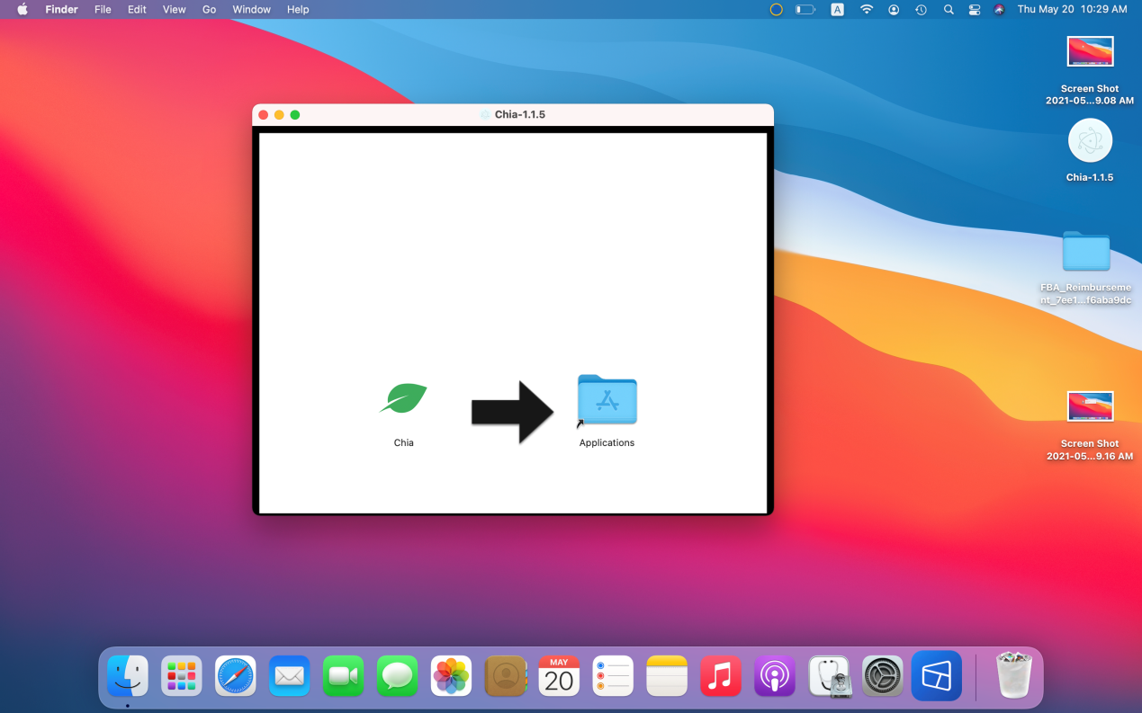
Task: Click the Applications label under folder
Action: (x=607, y=442)
